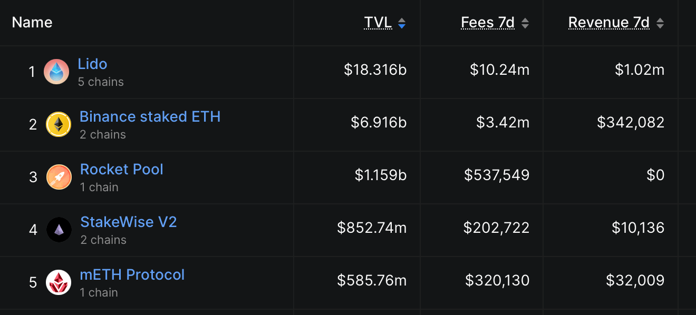Sort the table by Fees 7d
The width and height of the screenshot is (696, 315).
pos(488,23)
